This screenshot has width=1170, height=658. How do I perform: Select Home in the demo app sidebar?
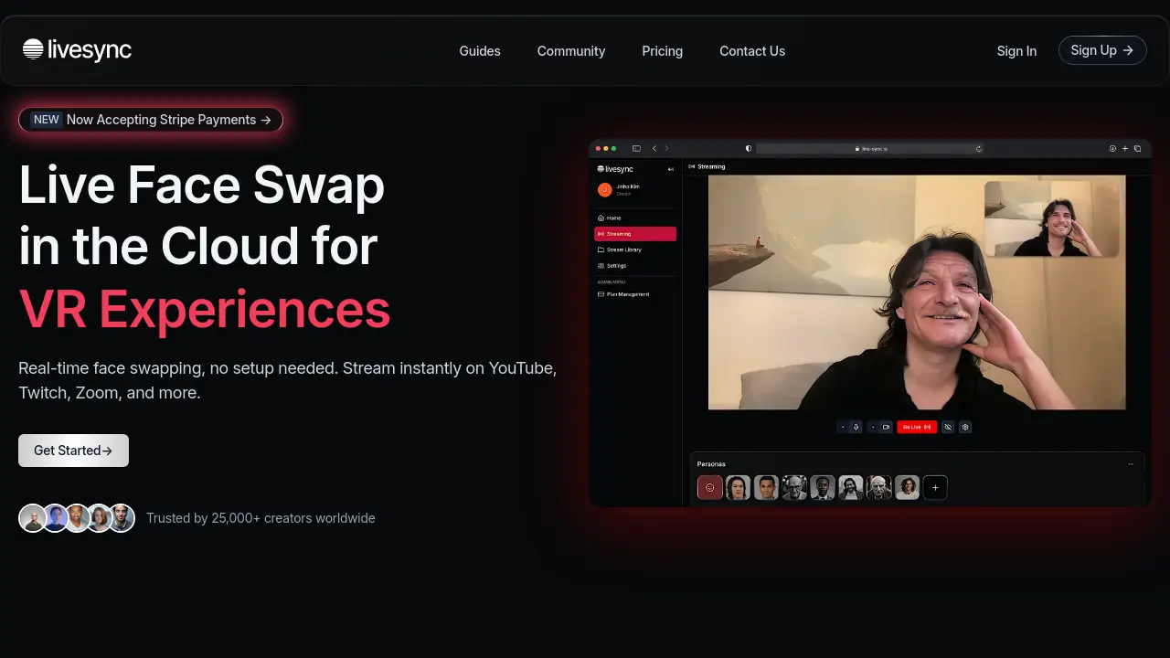pos(635,218)
